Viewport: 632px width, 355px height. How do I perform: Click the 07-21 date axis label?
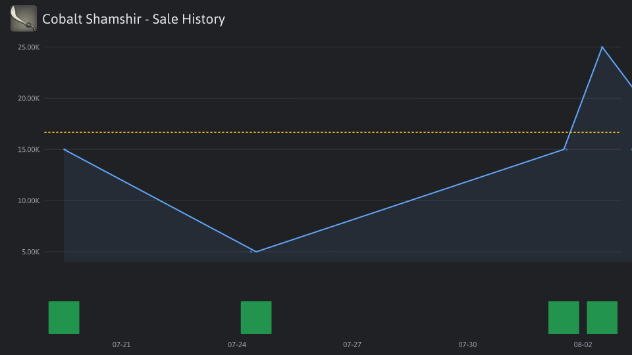tap(121, 344)
